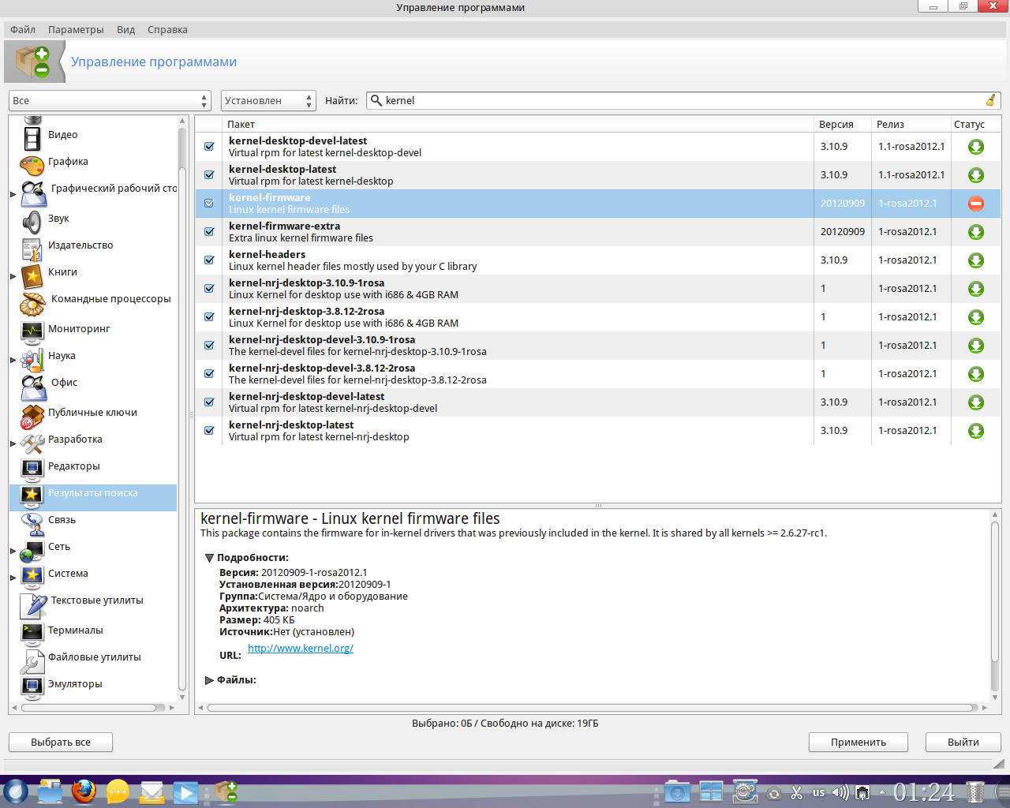This screenshot has height=808, width=1010.
Task: Open the Terminals category icon
Action: point(32,632)
